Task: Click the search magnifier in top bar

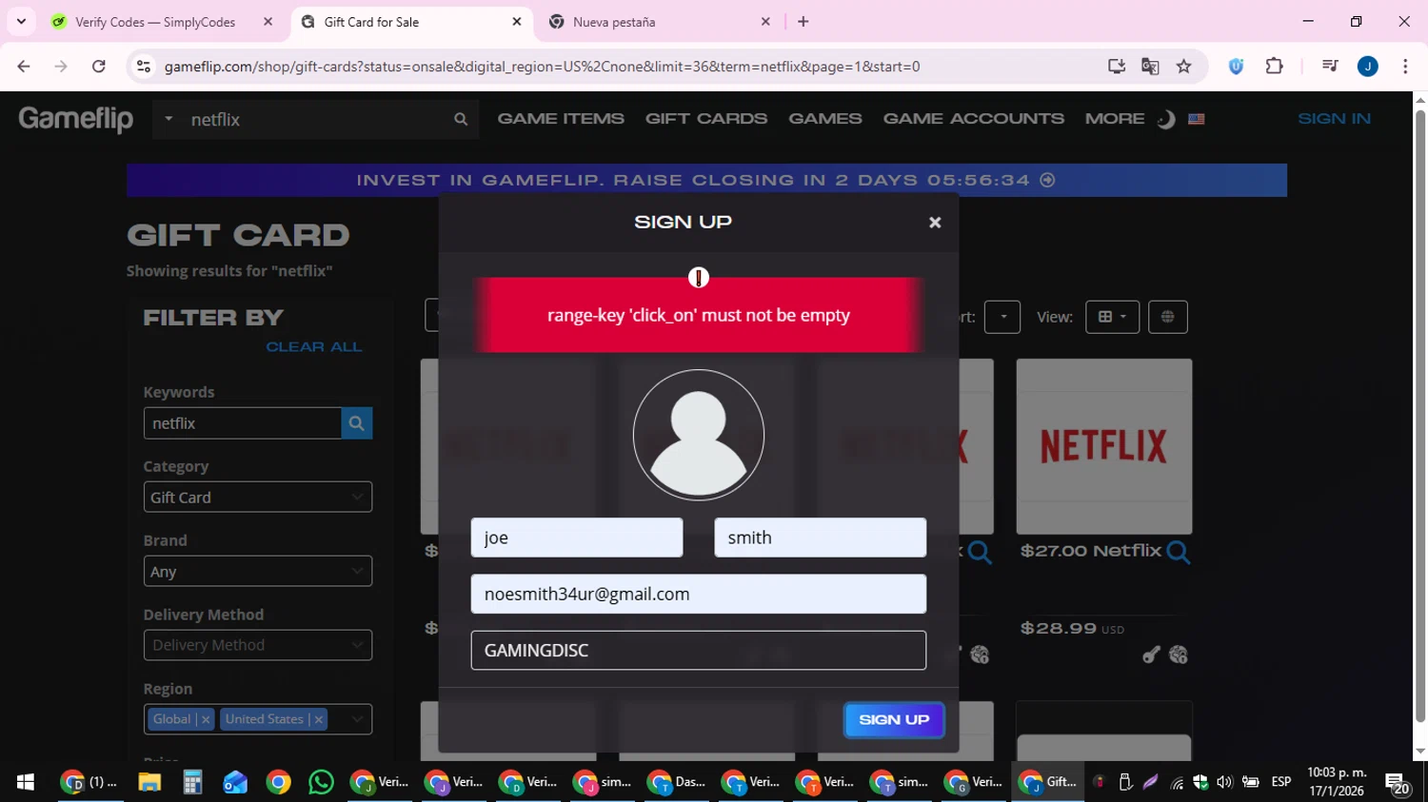Action: pos(461,120)
